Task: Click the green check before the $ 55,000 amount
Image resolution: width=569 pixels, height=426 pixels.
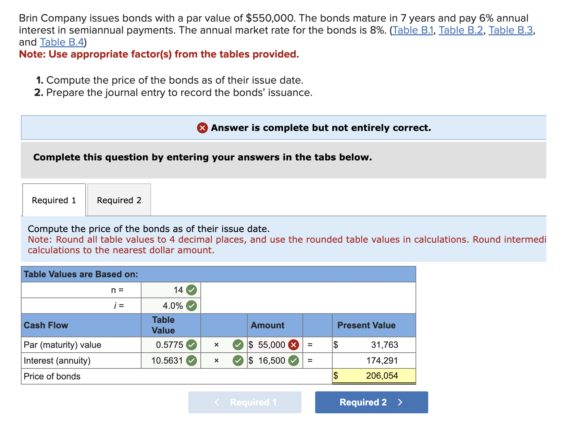Action: [238, 345]
